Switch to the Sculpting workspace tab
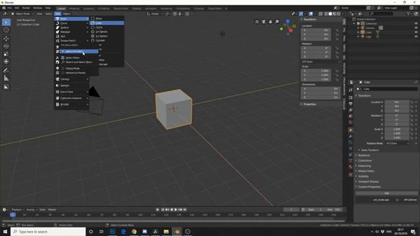420x236 pixels. (89, 9)
